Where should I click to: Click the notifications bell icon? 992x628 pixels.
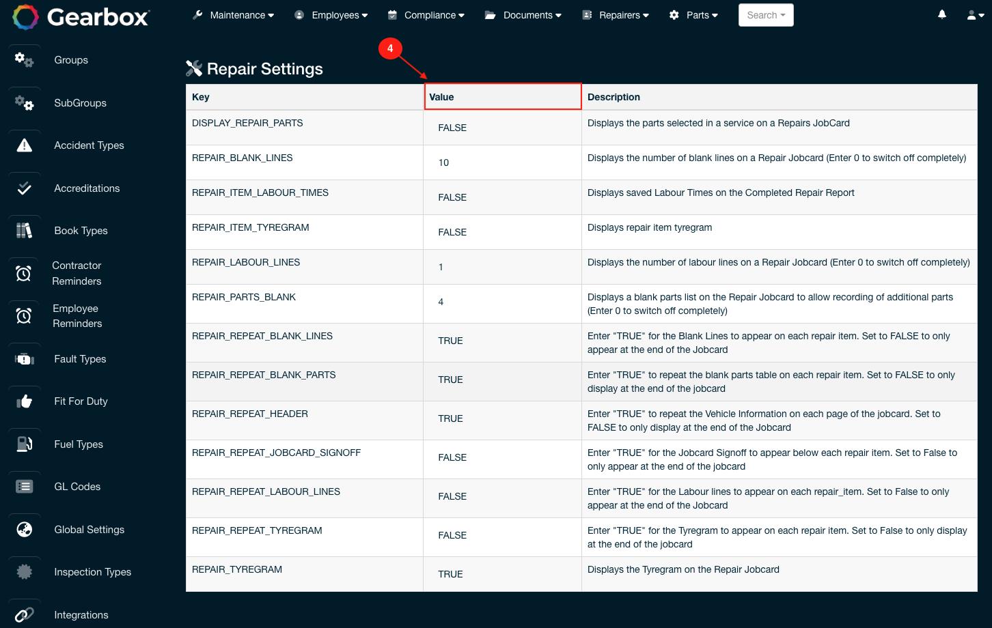click(x=941, y=14)
